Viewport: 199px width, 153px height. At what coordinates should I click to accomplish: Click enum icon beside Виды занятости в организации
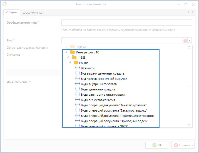[78, 94]
